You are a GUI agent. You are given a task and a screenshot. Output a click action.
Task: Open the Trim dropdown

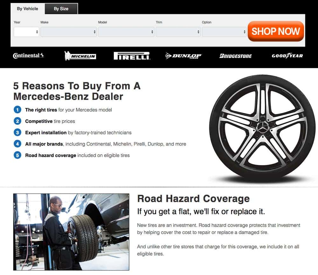point(178,32)
